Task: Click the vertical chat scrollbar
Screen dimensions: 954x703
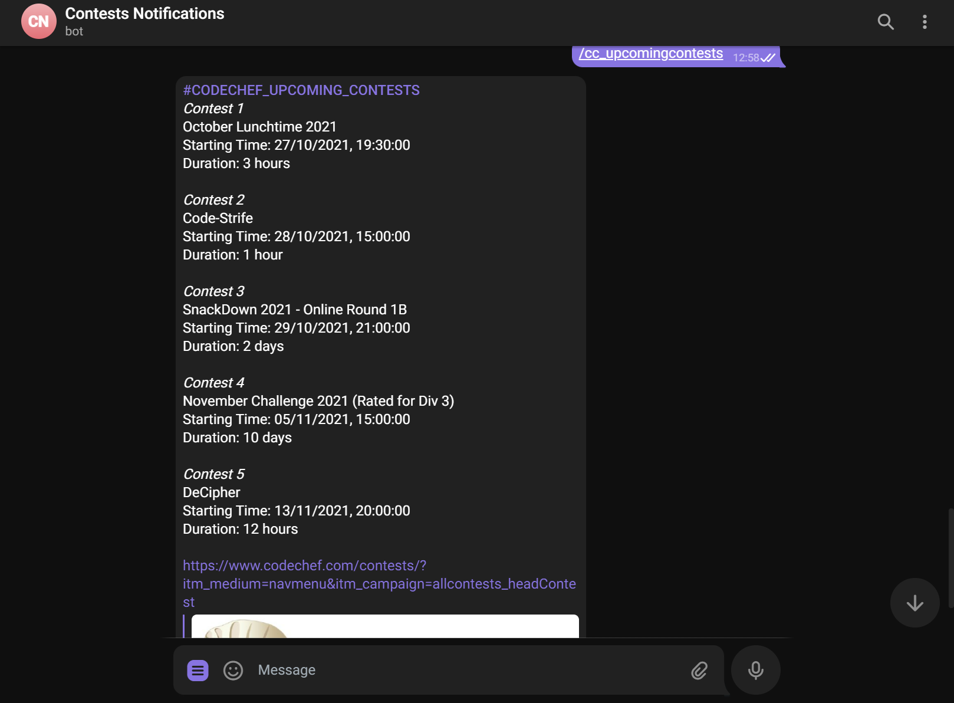Action: pos(950,558)
